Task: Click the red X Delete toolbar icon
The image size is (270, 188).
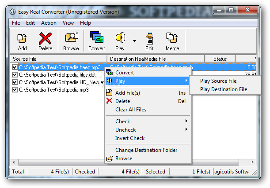Action: point(45,38)
